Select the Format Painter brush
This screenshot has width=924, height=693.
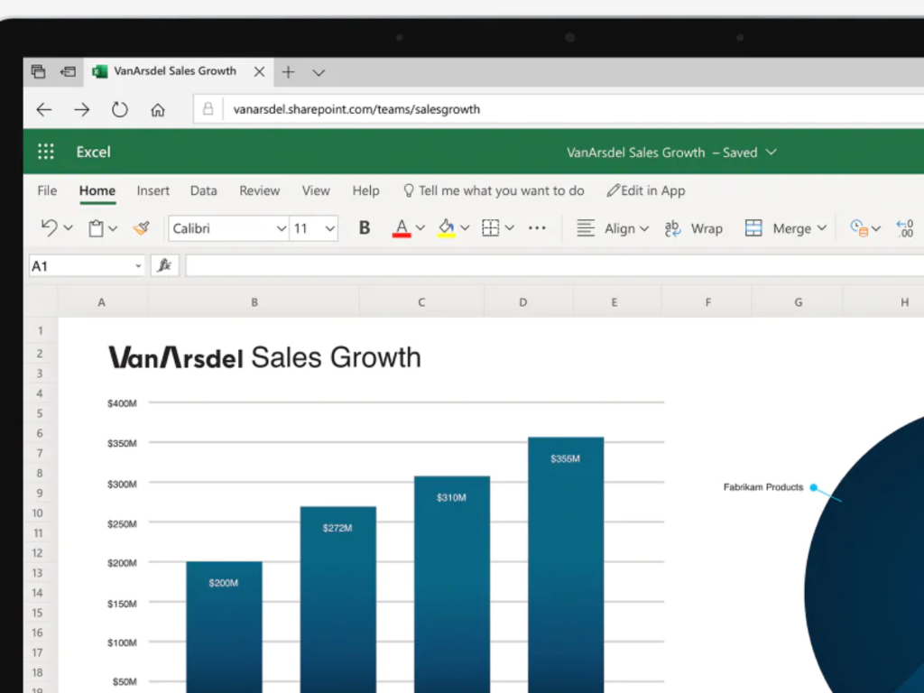coord(142,228)
